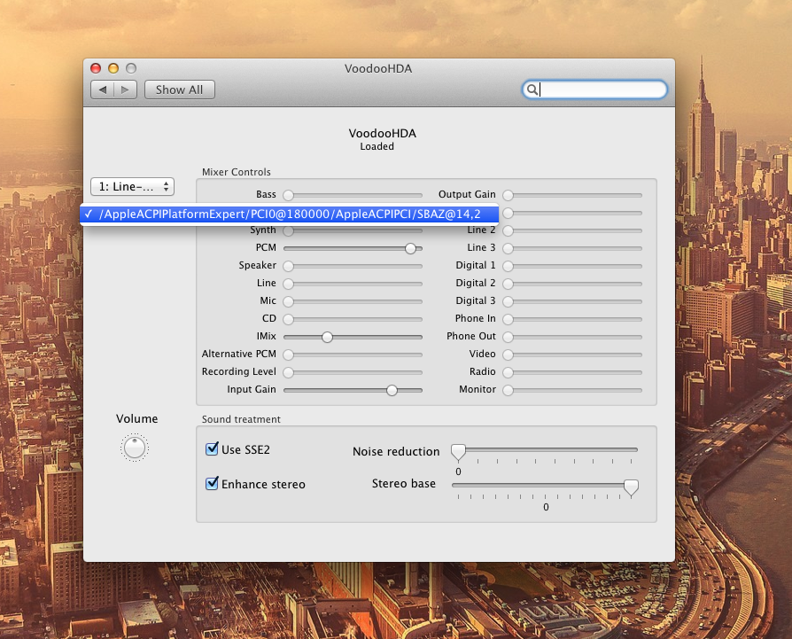Click the magnifier icon in the search field
The width and height of the screenshot is (792, 639).
tap(532, 90)
